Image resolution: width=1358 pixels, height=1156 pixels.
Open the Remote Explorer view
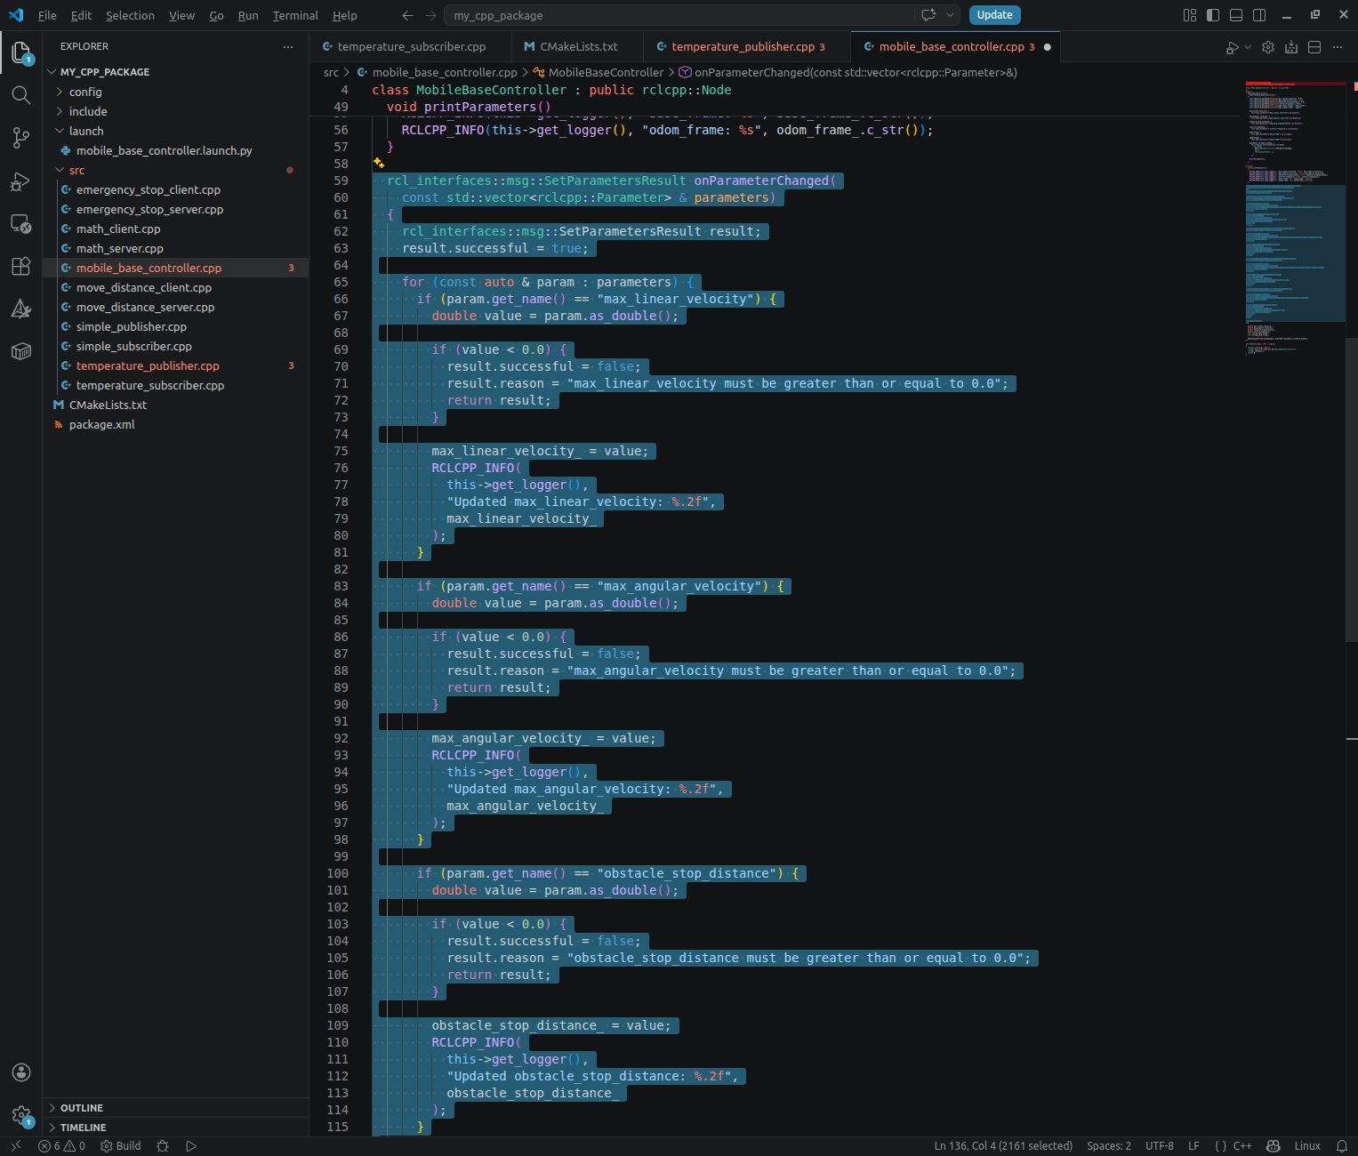[20, 223]
